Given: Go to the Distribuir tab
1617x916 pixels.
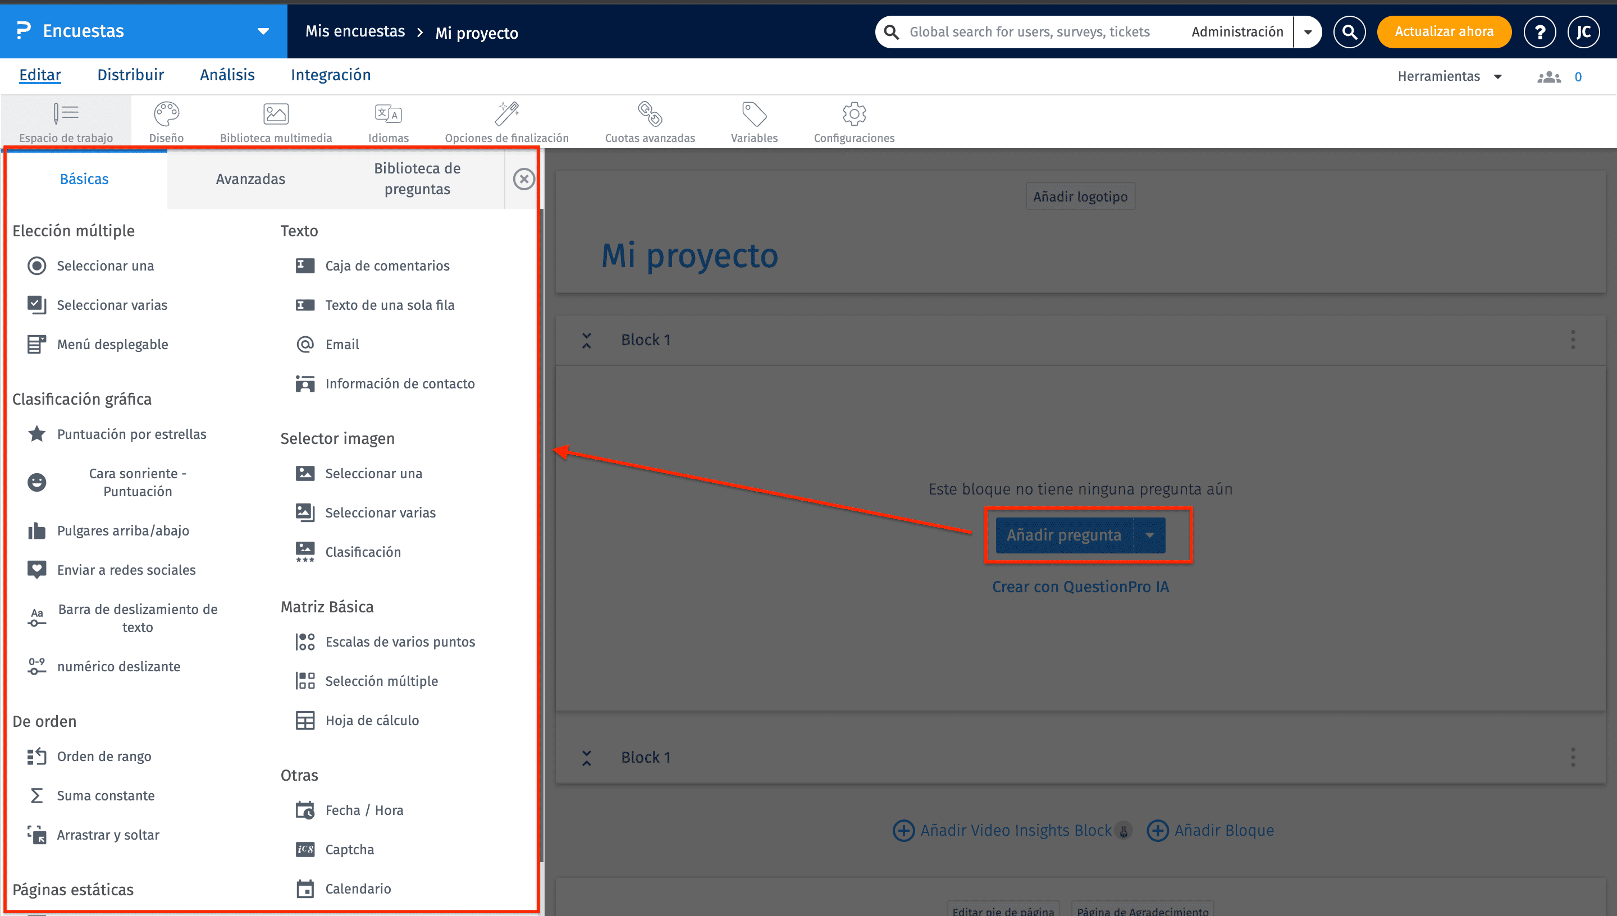Looking at the screenshot, I should point(130,75).
